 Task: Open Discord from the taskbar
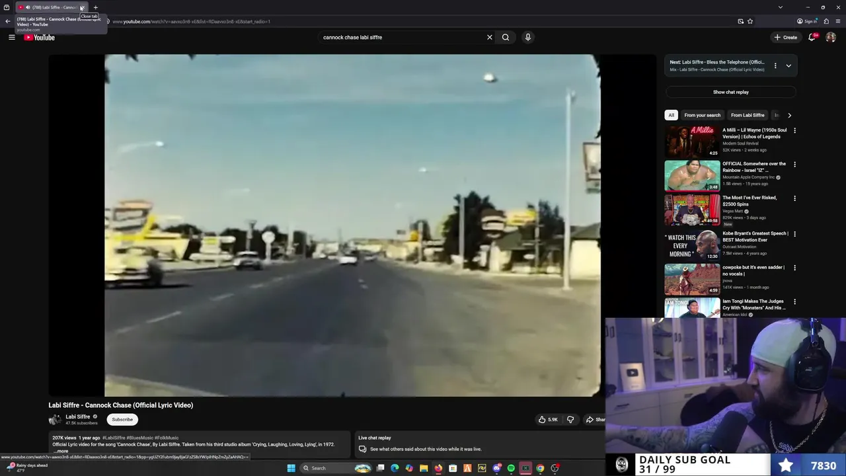(496, 468)
